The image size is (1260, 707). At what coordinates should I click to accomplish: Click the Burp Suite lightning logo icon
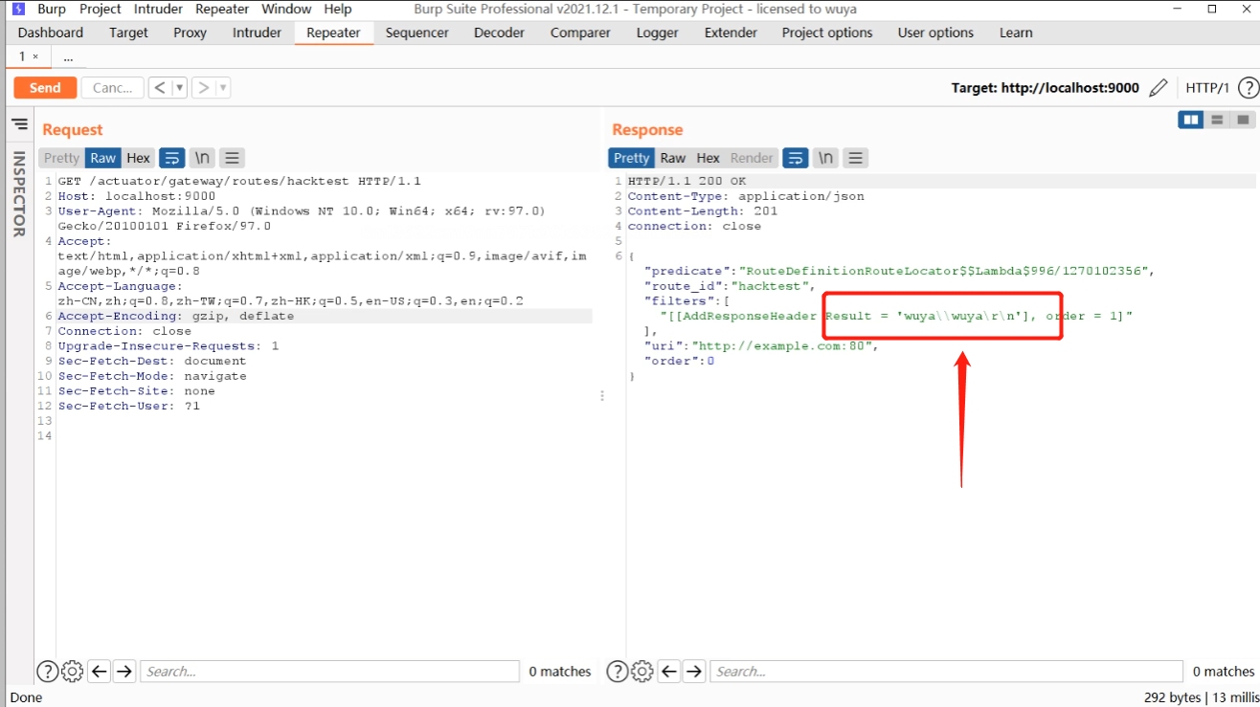[18, 9]
